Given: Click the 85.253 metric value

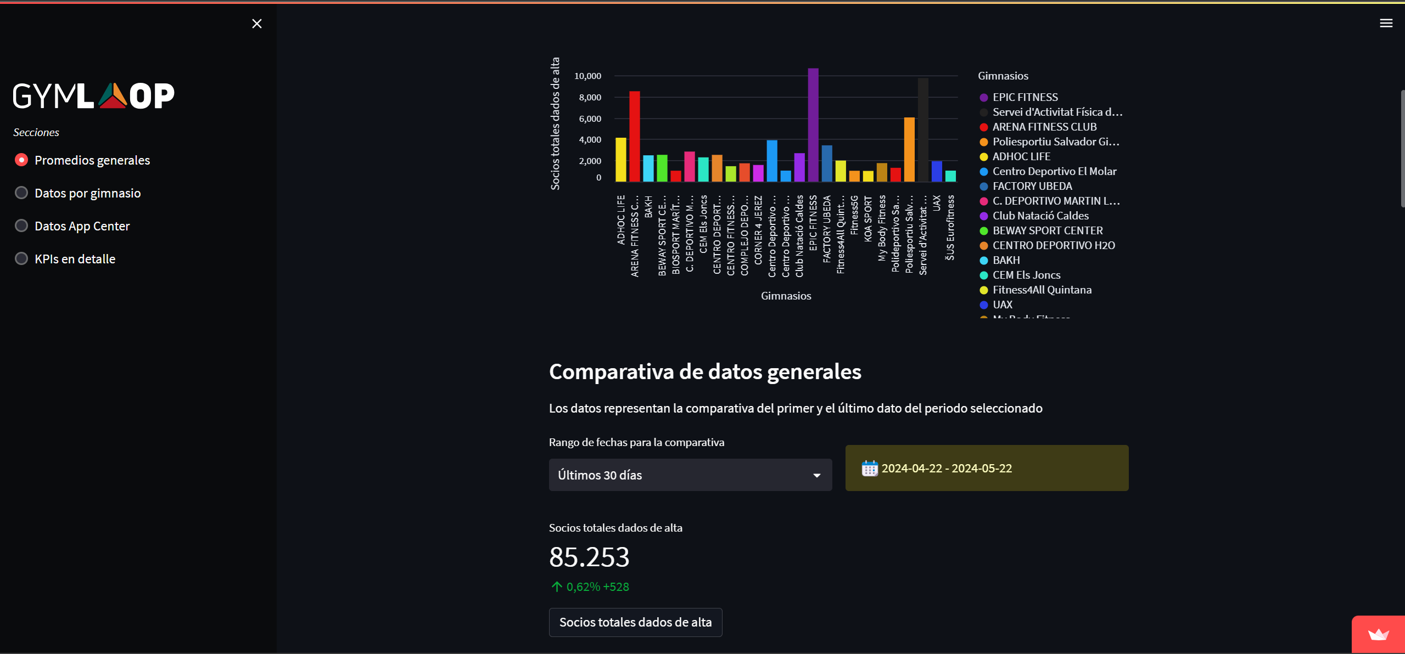Looking at the screenshot, I should [x=589, y=557].
